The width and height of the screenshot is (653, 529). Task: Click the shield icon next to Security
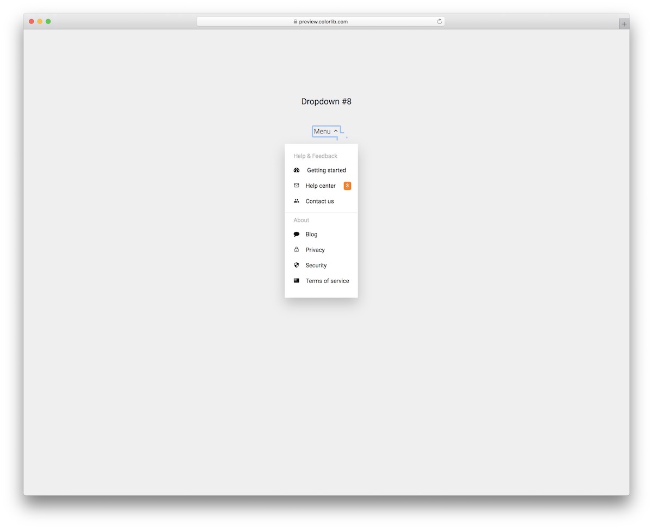[296, 265]
